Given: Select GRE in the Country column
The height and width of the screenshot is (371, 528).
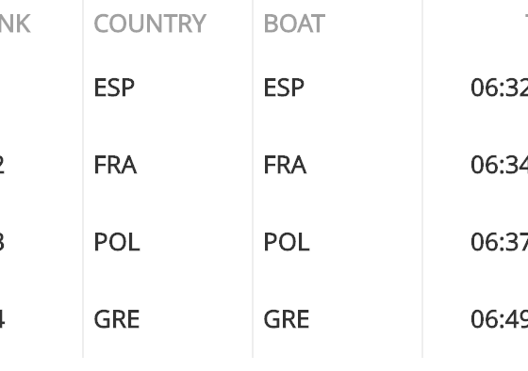Looking at the screenshot, I should [117, 319].
